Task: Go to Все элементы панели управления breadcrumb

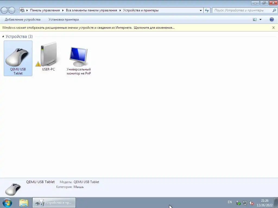Action: (91, 10)
